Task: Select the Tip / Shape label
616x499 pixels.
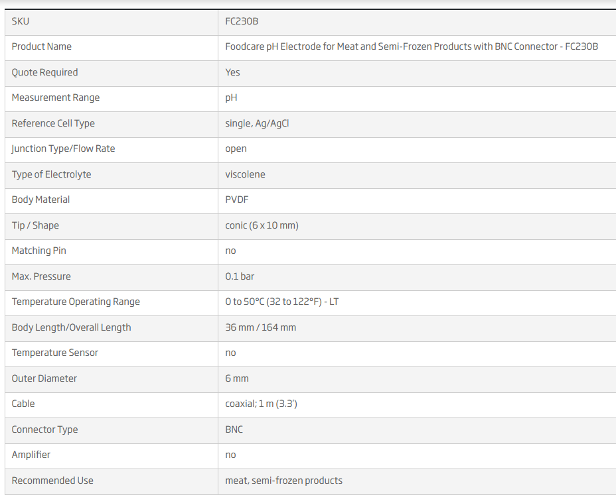Action: [x=35, y=225]
